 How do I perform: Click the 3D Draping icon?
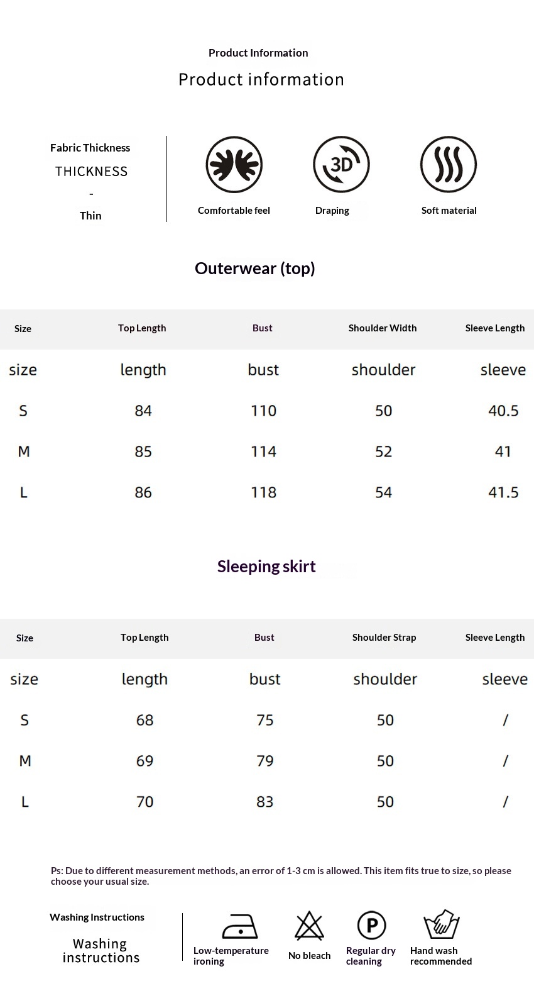(341, 165)
